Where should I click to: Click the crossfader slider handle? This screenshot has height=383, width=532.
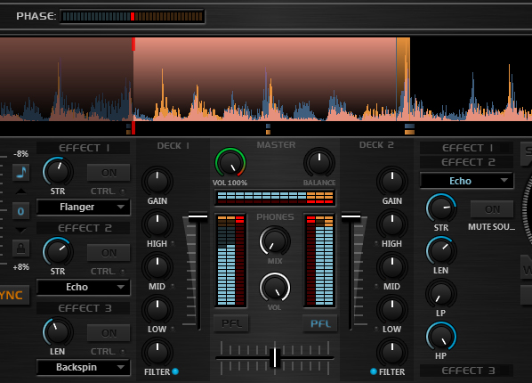276,358
